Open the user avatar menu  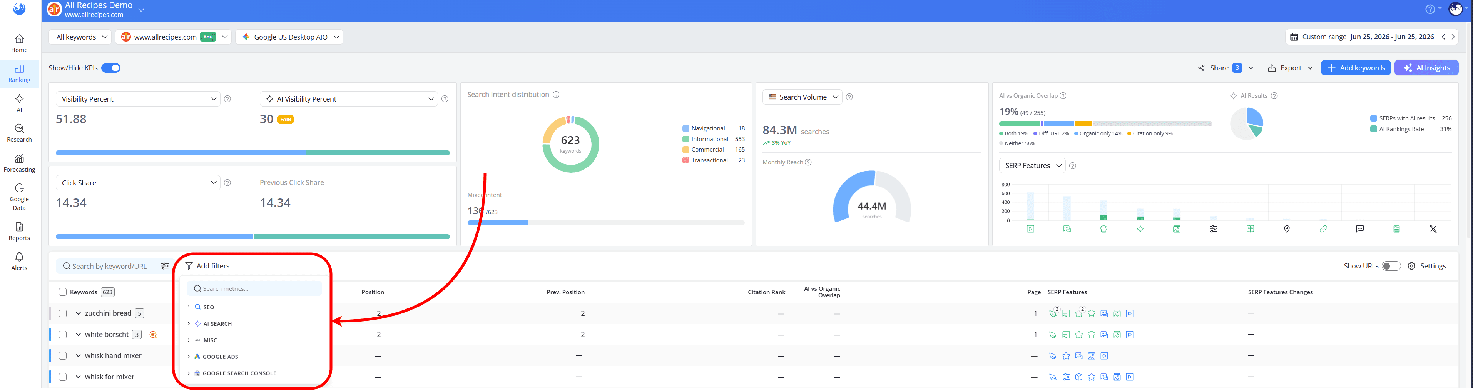coord(1456,9)
